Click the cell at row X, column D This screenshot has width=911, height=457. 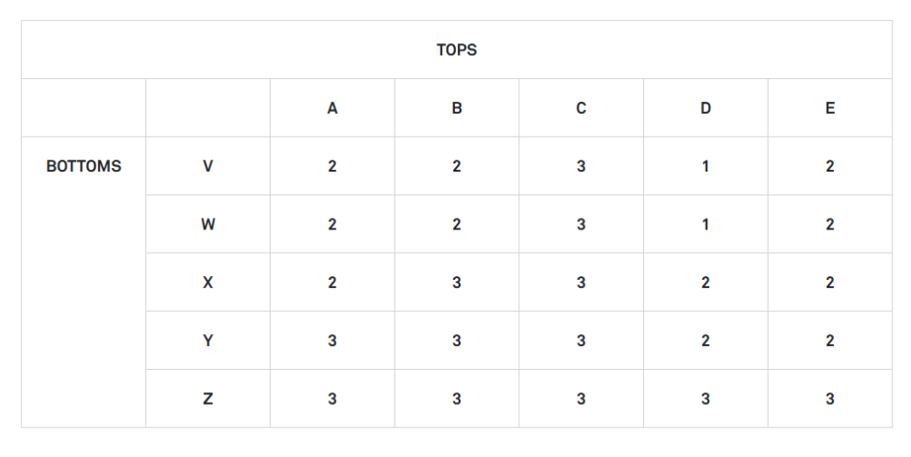tap(705, 283)
